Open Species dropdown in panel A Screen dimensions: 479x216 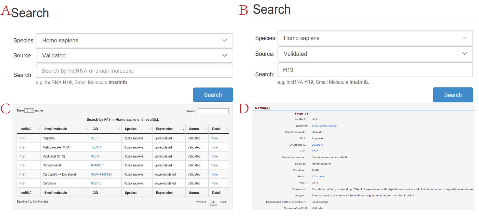click(134, 40)
